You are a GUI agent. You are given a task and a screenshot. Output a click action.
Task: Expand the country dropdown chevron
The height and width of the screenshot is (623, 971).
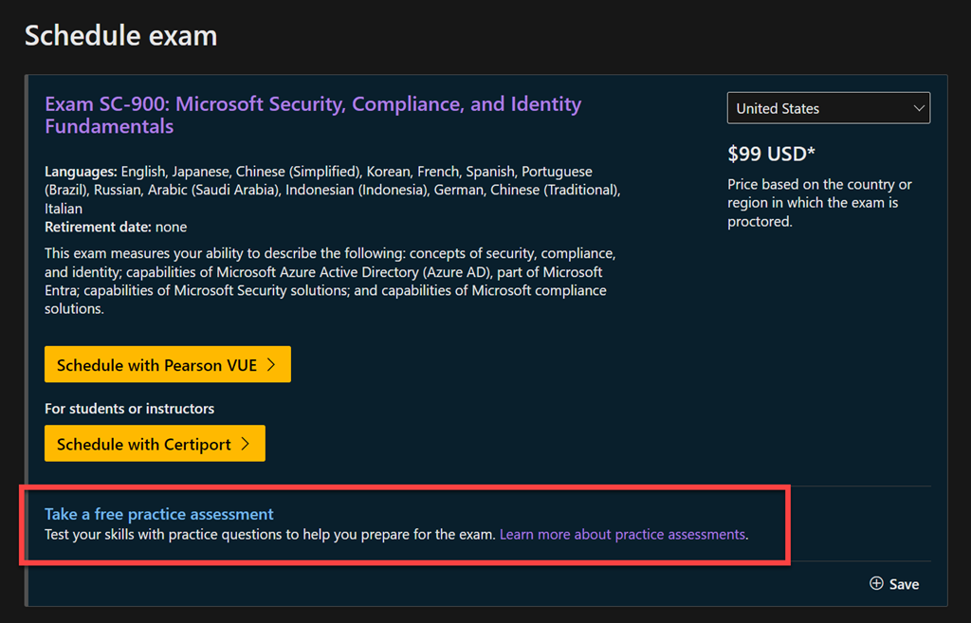918,108
